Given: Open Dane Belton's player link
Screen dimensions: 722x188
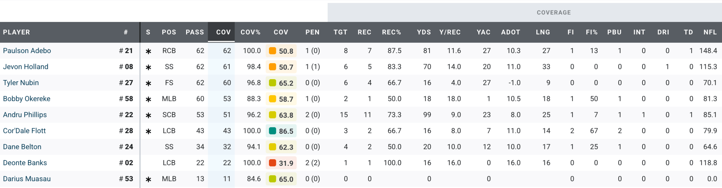Looking at the screenshot, I should 22,147.
